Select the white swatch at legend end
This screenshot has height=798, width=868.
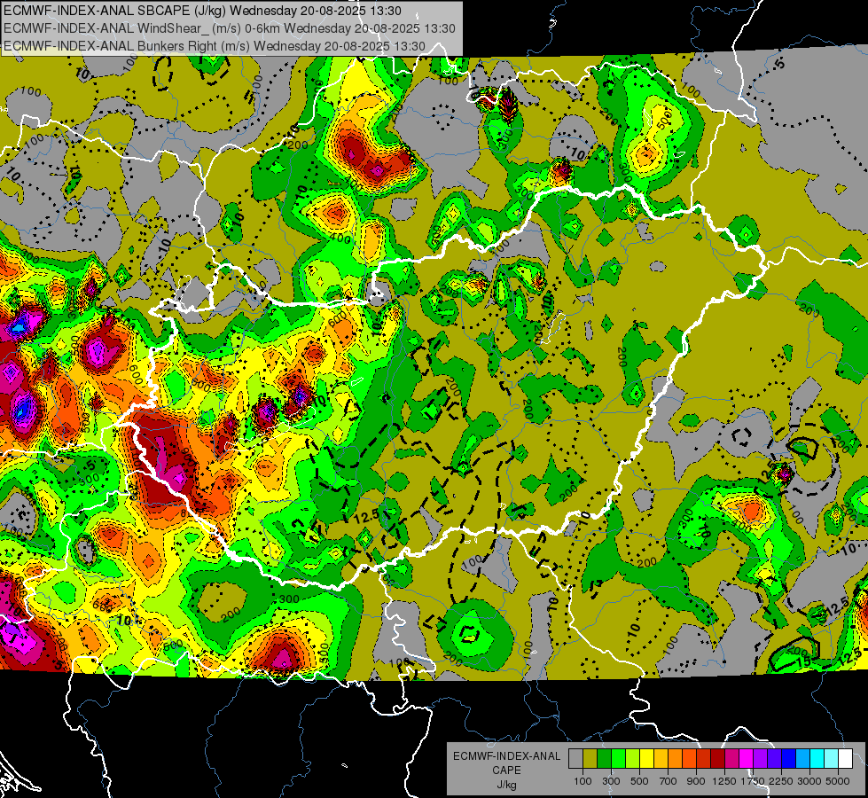(x=845, y=758)
